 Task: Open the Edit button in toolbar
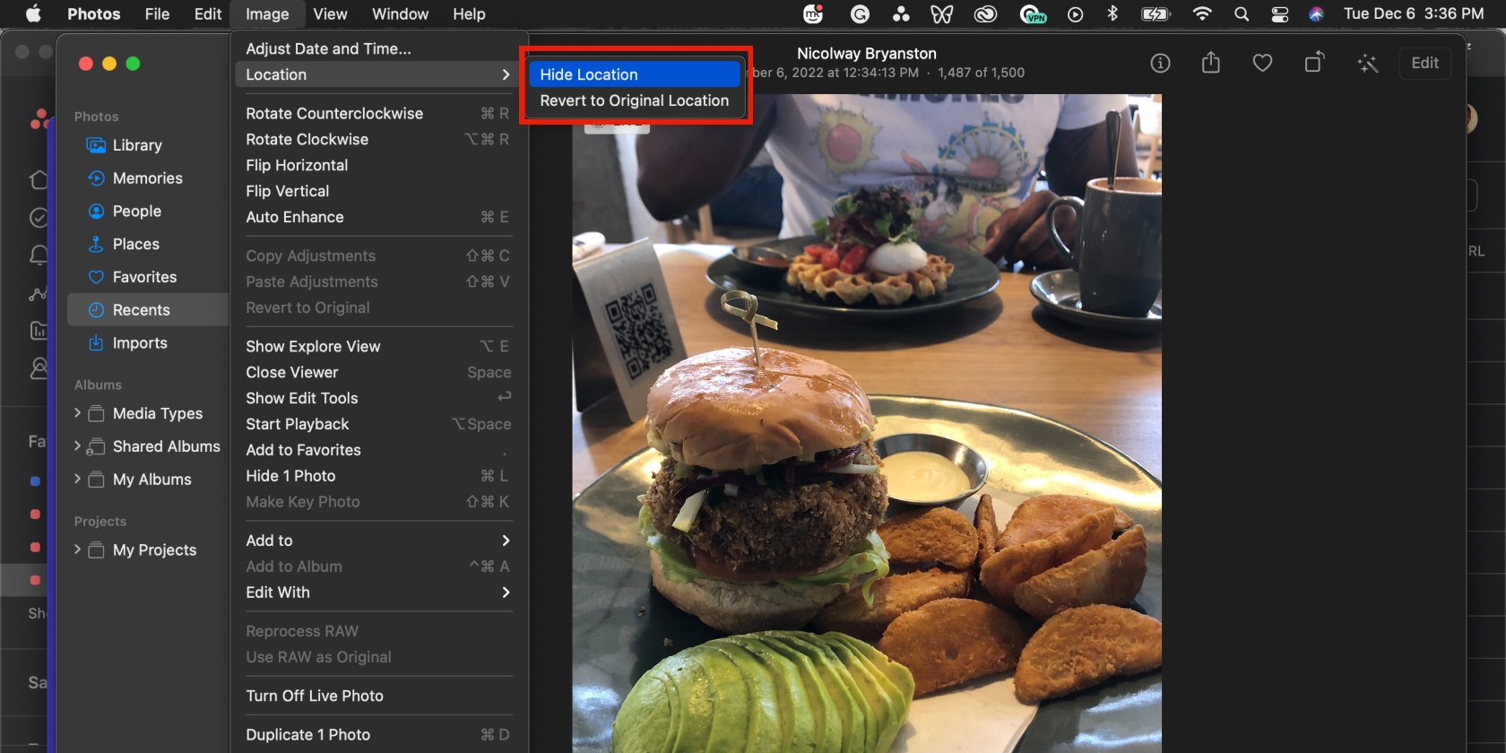tap(1424, 63)
